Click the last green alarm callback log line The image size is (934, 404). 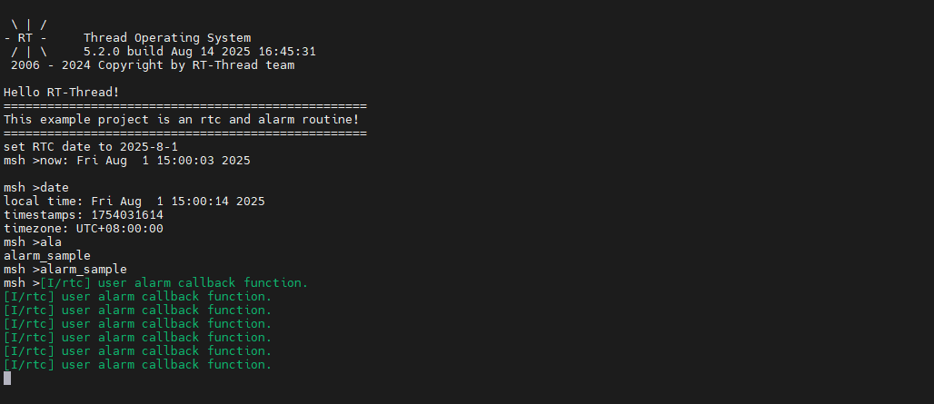(x=138, y=365)
